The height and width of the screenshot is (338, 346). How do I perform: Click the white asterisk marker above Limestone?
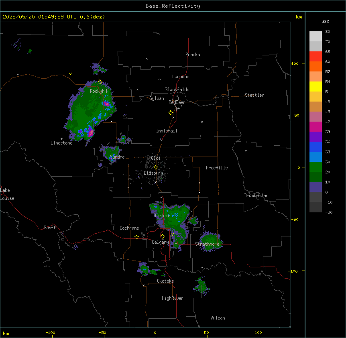pos(61,139)
